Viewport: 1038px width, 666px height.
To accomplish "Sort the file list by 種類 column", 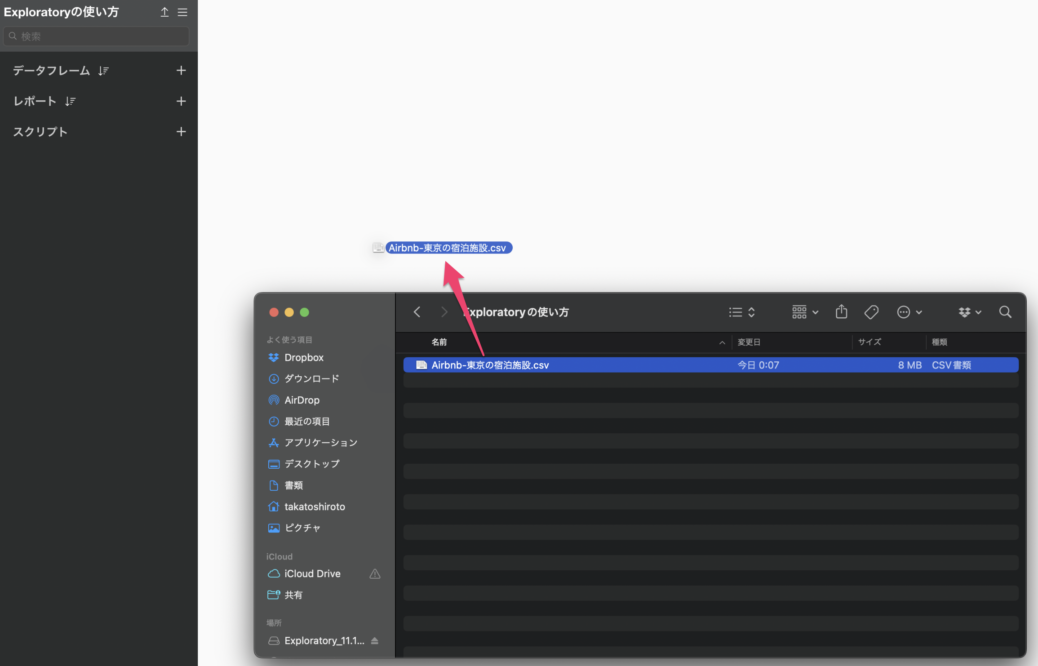I will click(x=939, y=342).
